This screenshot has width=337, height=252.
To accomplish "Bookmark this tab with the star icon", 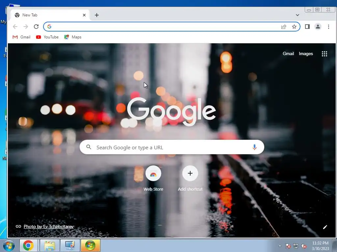I will [x=294, y=27].
